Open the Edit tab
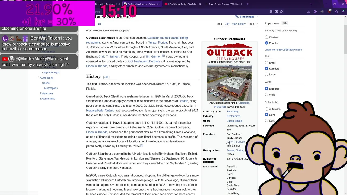The image size is (347, 195). (227, 24)
